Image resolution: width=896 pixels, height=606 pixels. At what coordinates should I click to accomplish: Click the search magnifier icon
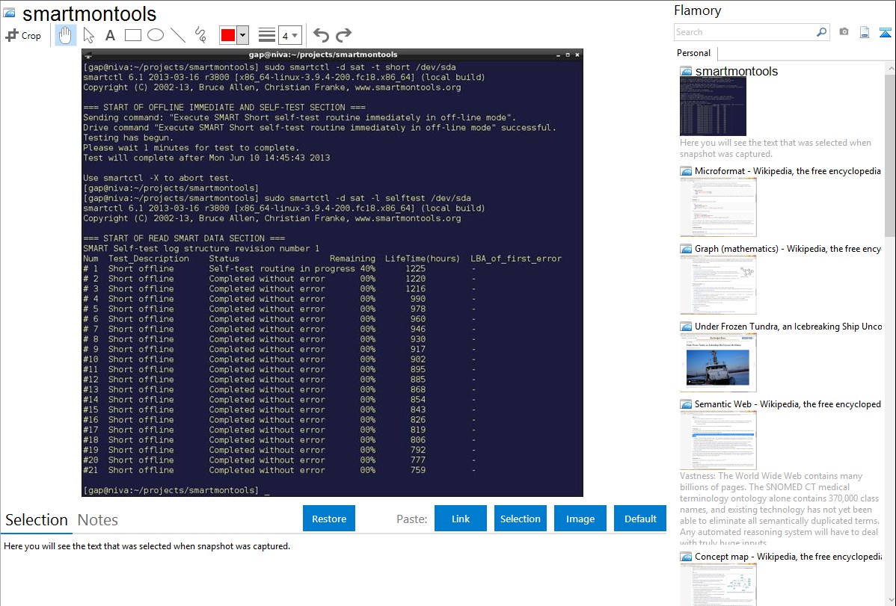(x=821, y=32)
